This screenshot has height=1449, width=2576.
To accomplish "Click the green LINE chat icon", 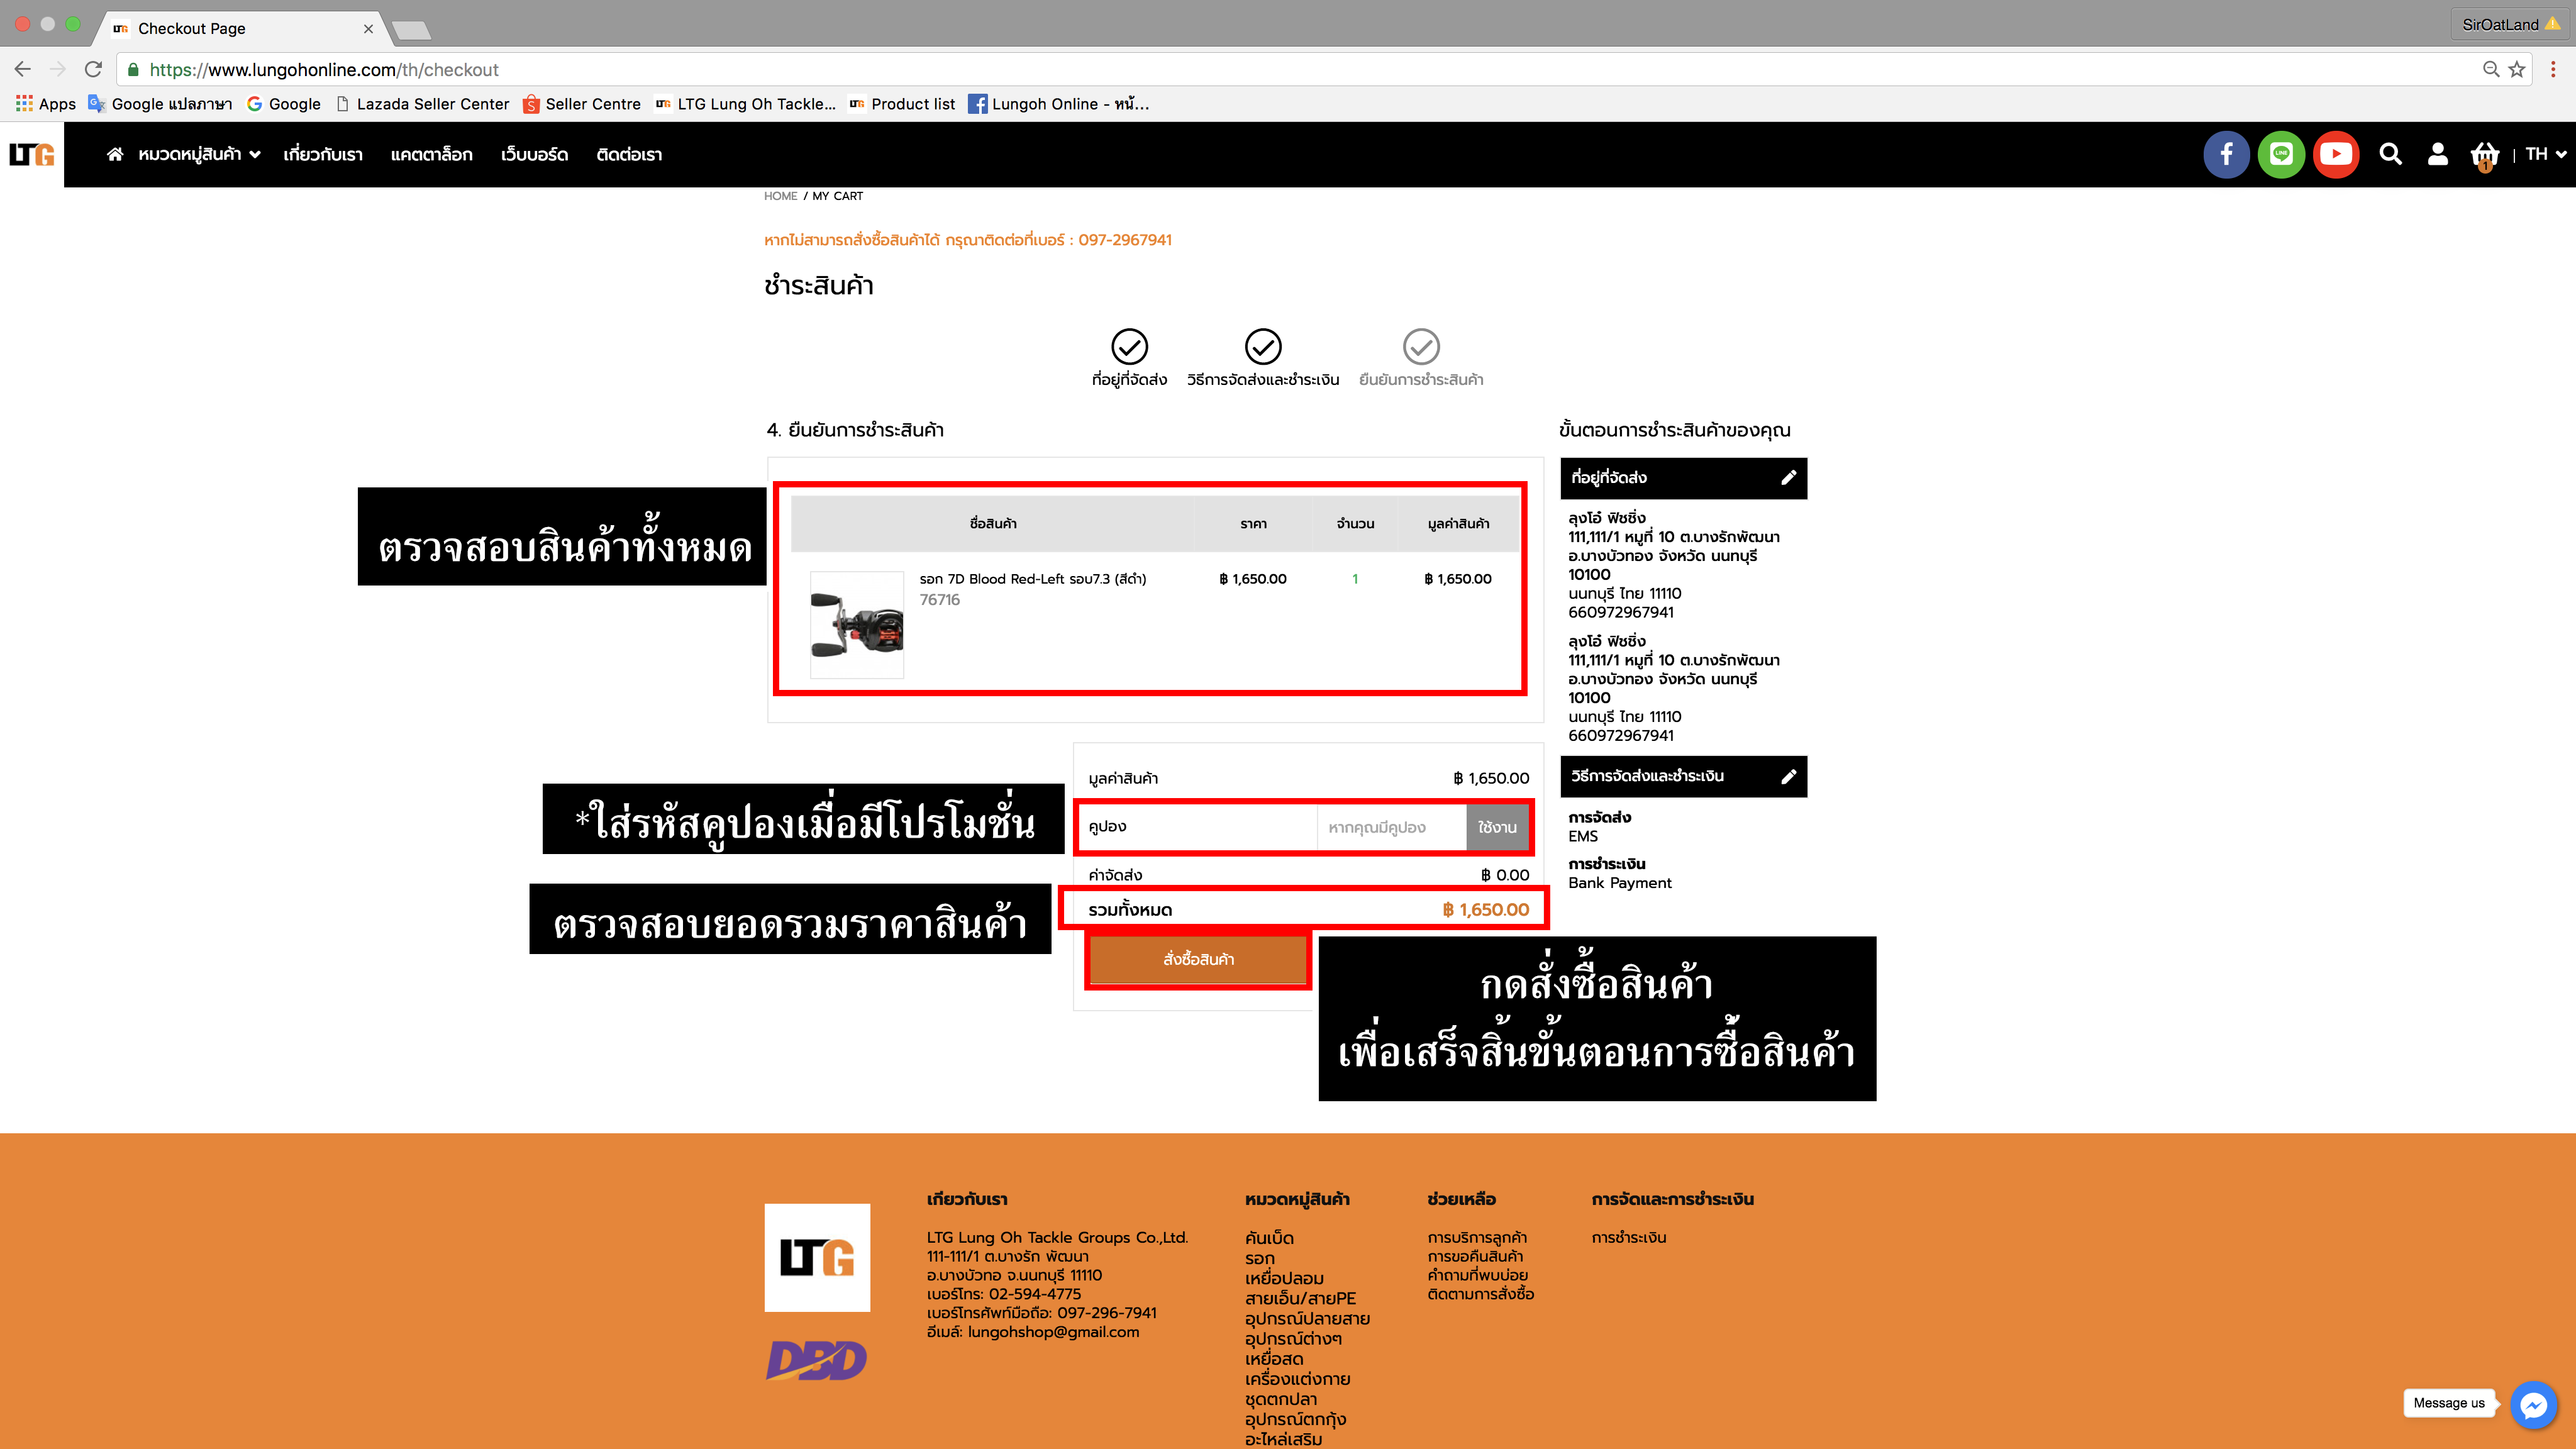I will click(x=2281, y=154).
